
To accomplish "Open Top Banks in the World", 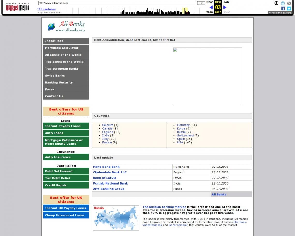I will [x=66, y=62].
